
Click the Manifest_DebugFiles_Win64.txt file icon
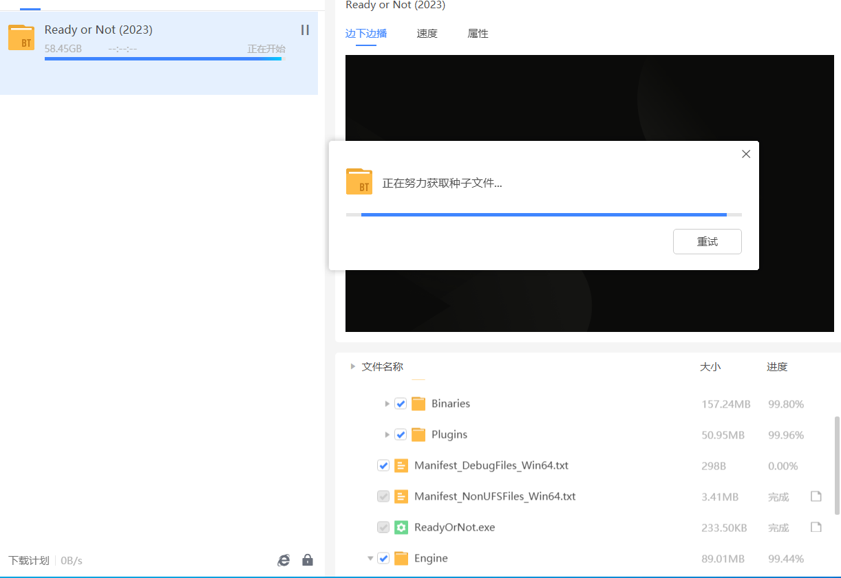pos(401,466)
